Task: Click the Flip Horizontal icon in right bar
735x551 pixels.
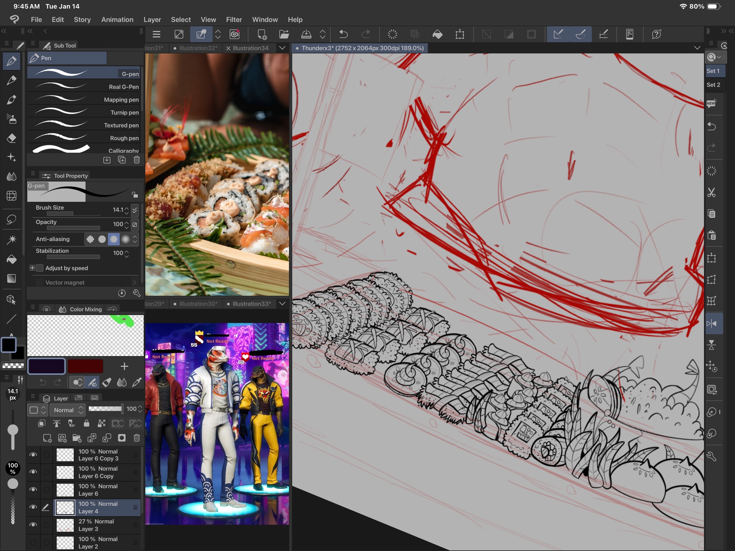Action: 711,324
